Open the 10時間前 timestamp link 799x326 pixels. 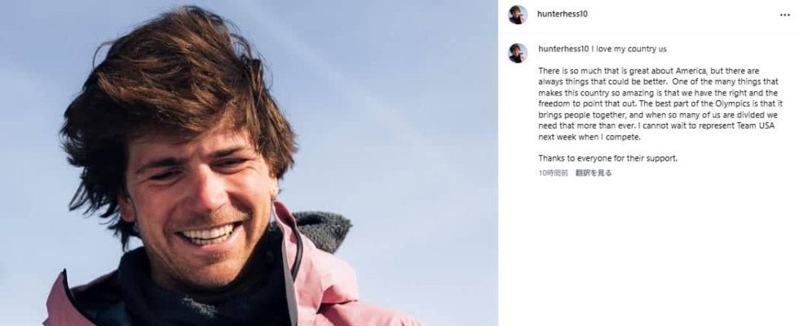[x=553, y=173]
